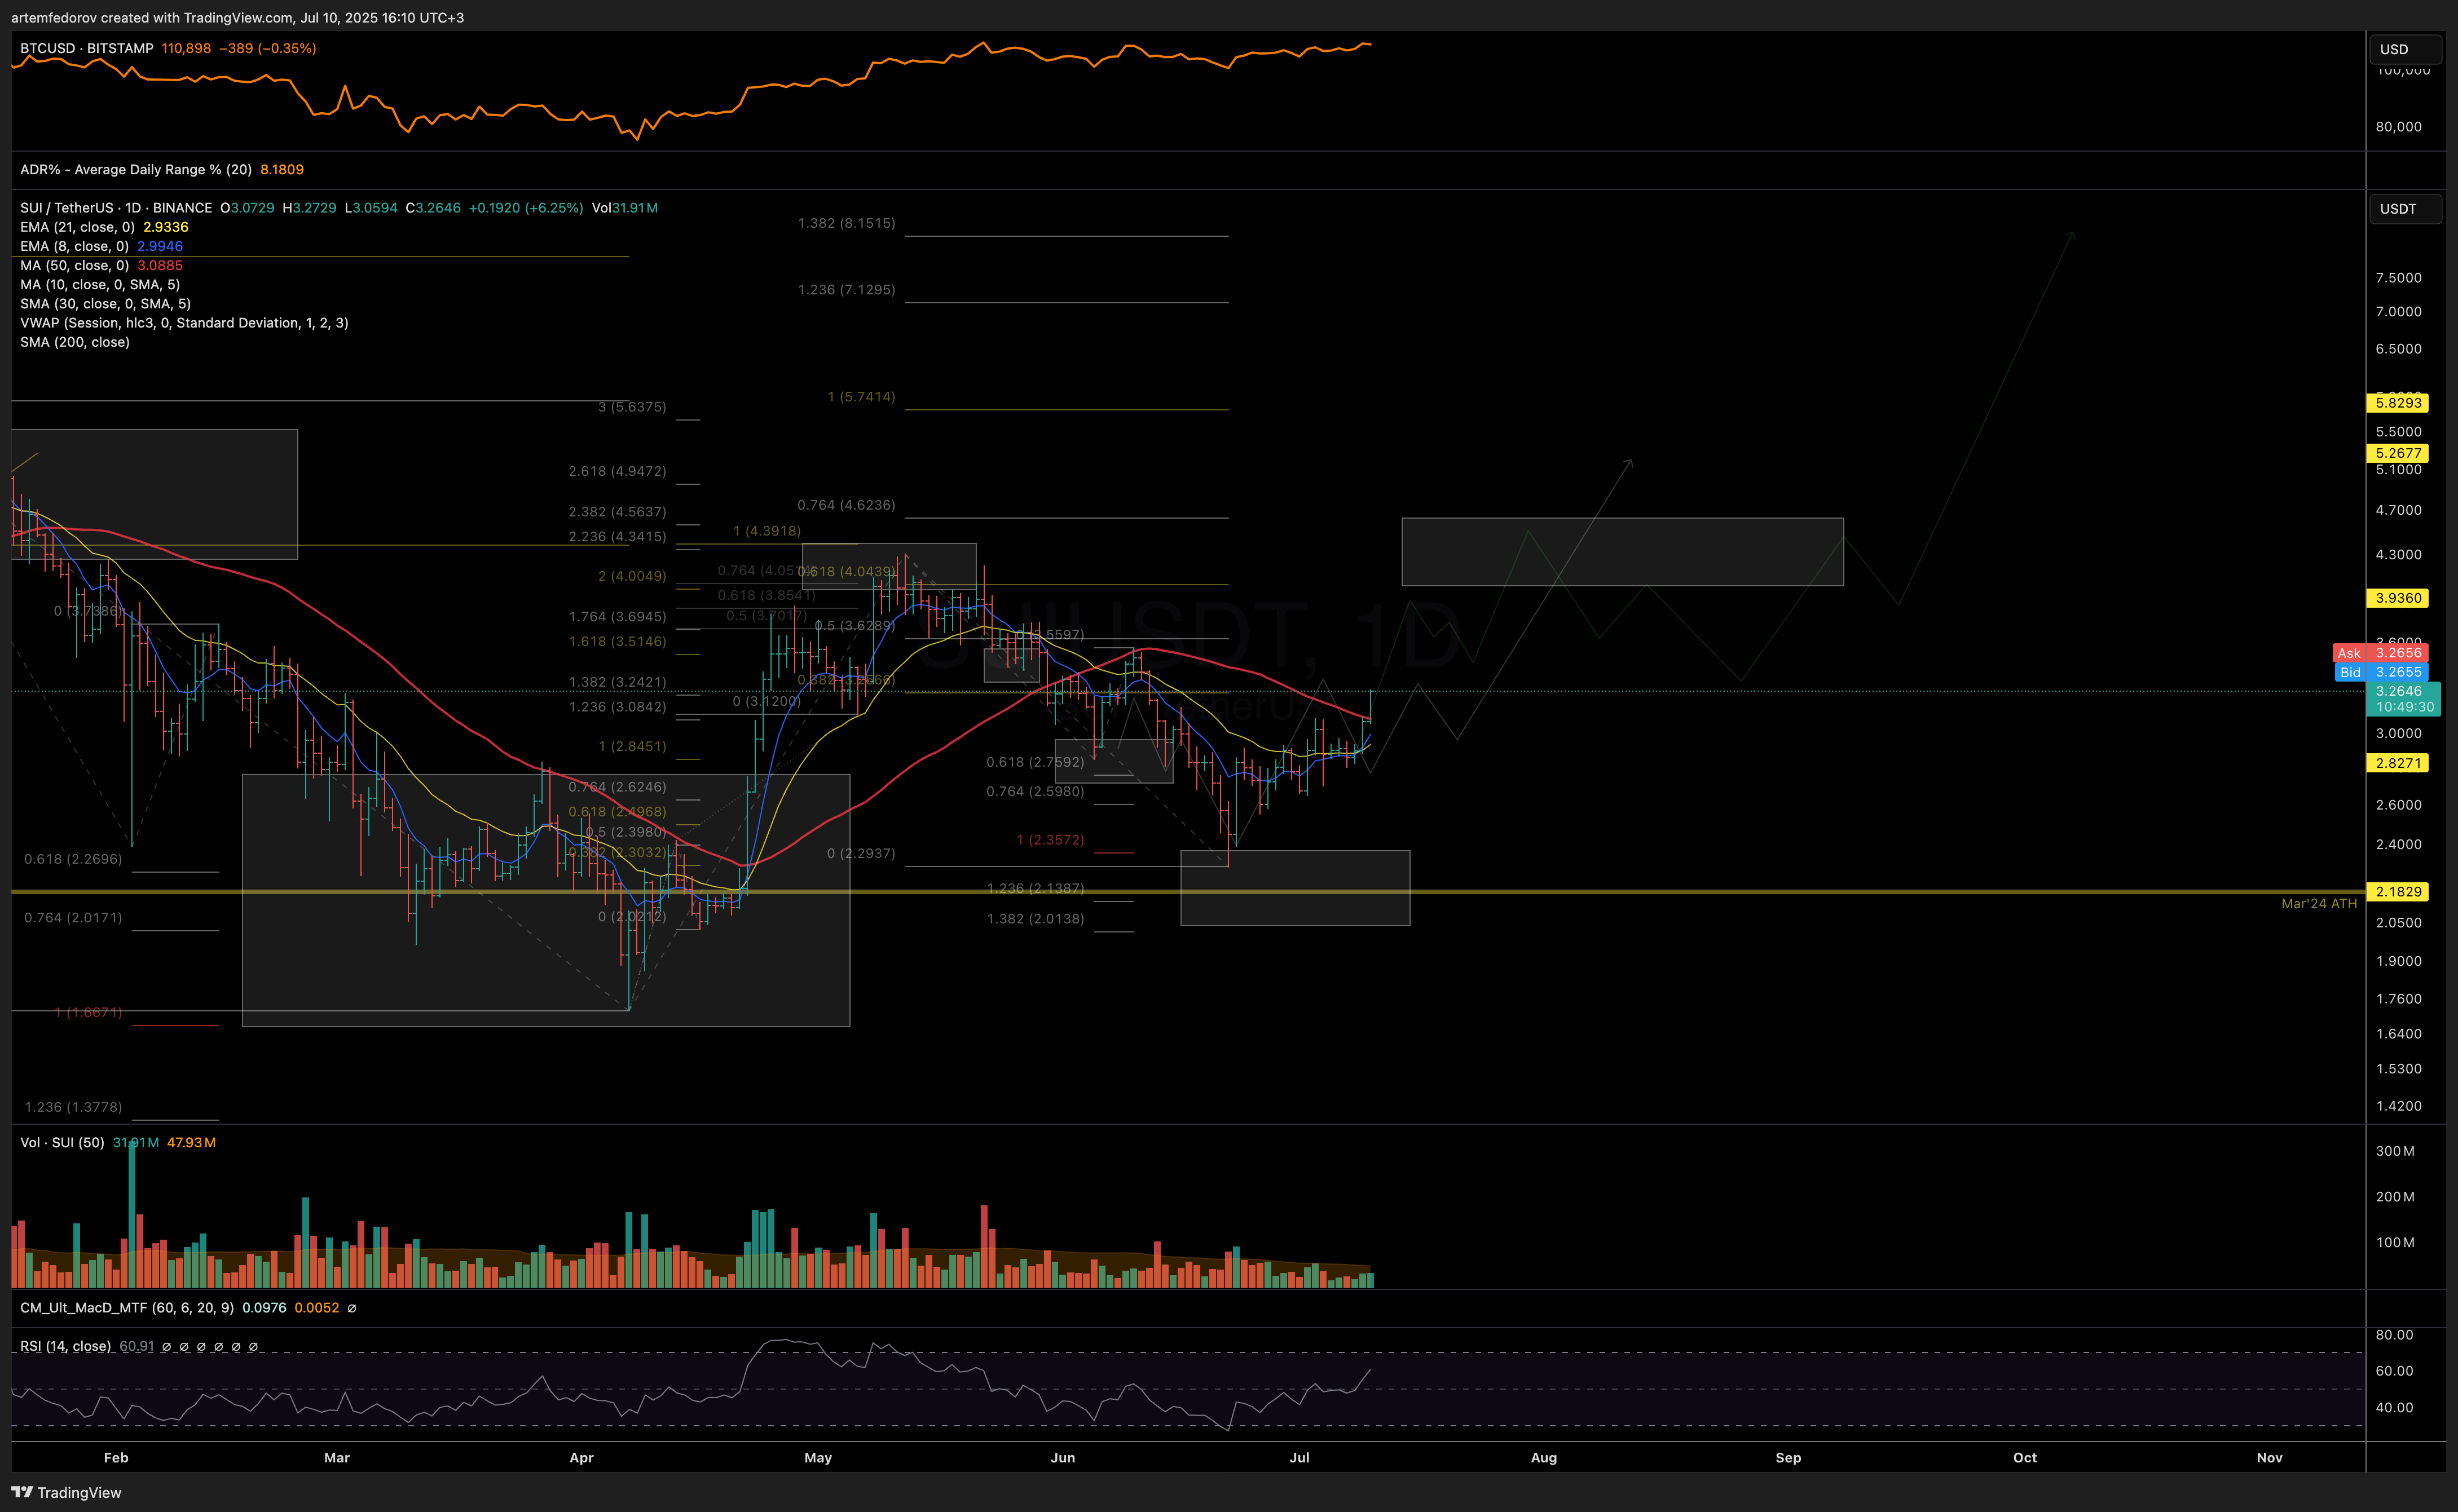Select the MA (10, close, 0, SMA, 5) legend
This screenshot has width=2458, height=1512.
coord(100,285)
